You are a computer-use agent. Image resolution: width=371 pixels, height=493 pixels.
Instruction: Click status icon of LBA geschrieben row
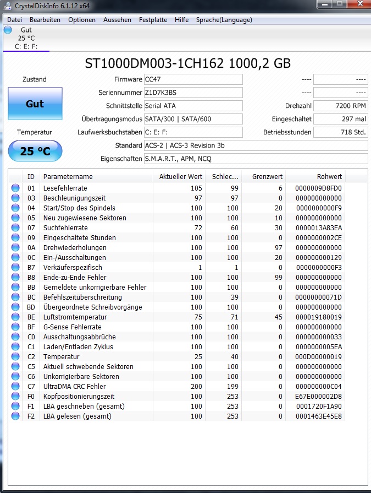(x=15, y=406)
